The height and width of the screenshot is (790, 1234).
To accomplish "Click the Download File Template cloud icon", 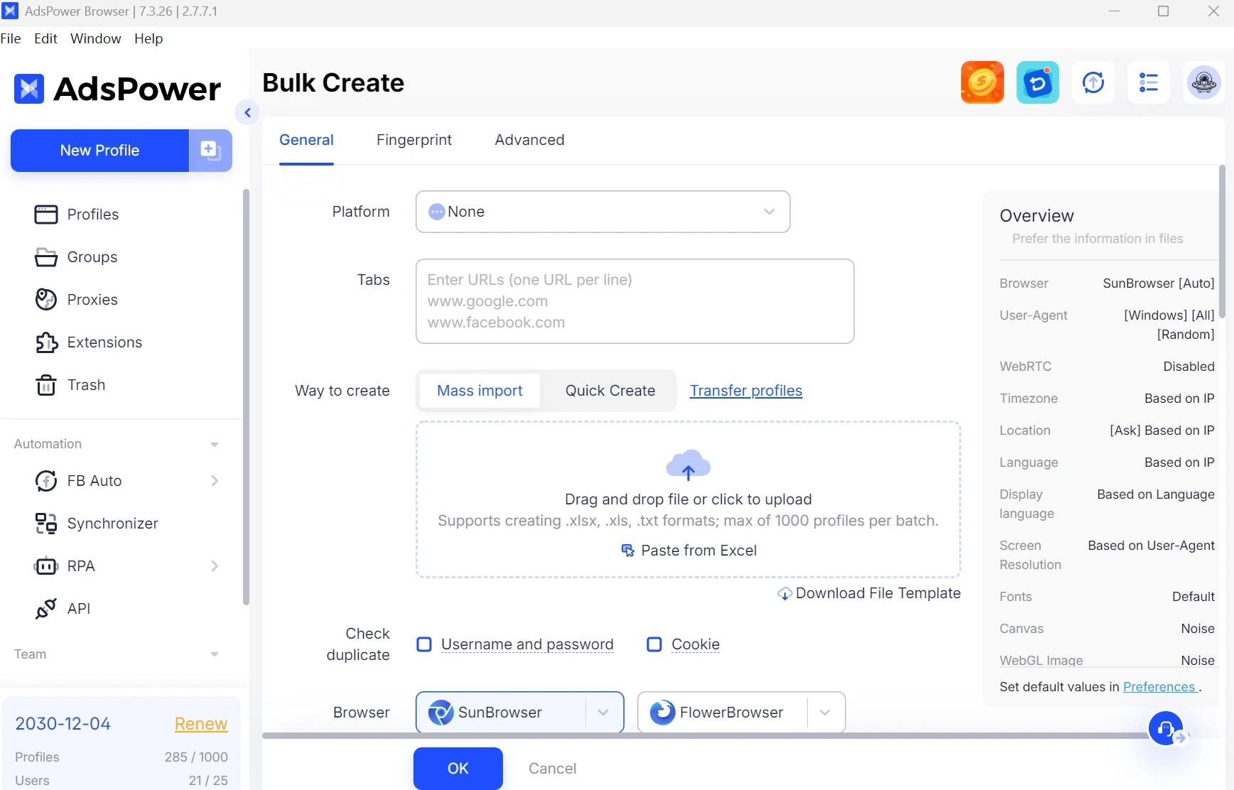I will coord(784,594).
